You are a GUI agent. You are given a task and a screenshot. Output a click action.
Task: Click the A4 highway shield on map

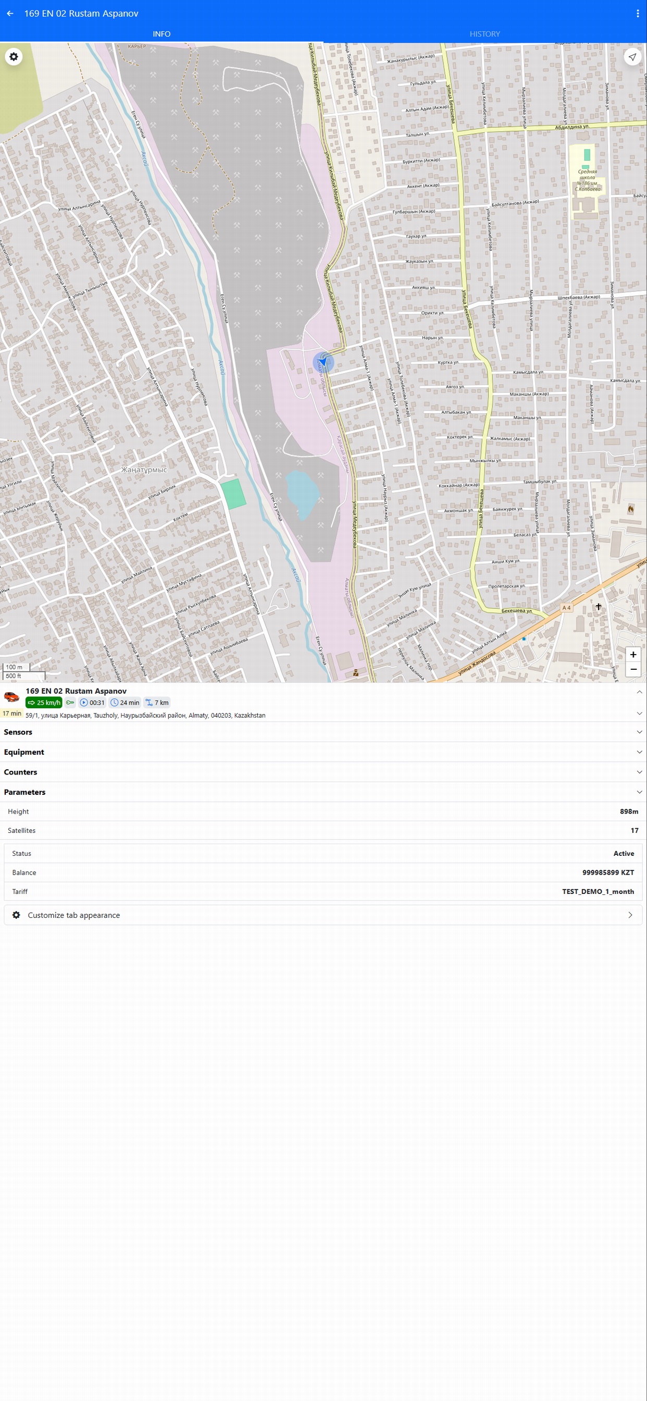566,608
